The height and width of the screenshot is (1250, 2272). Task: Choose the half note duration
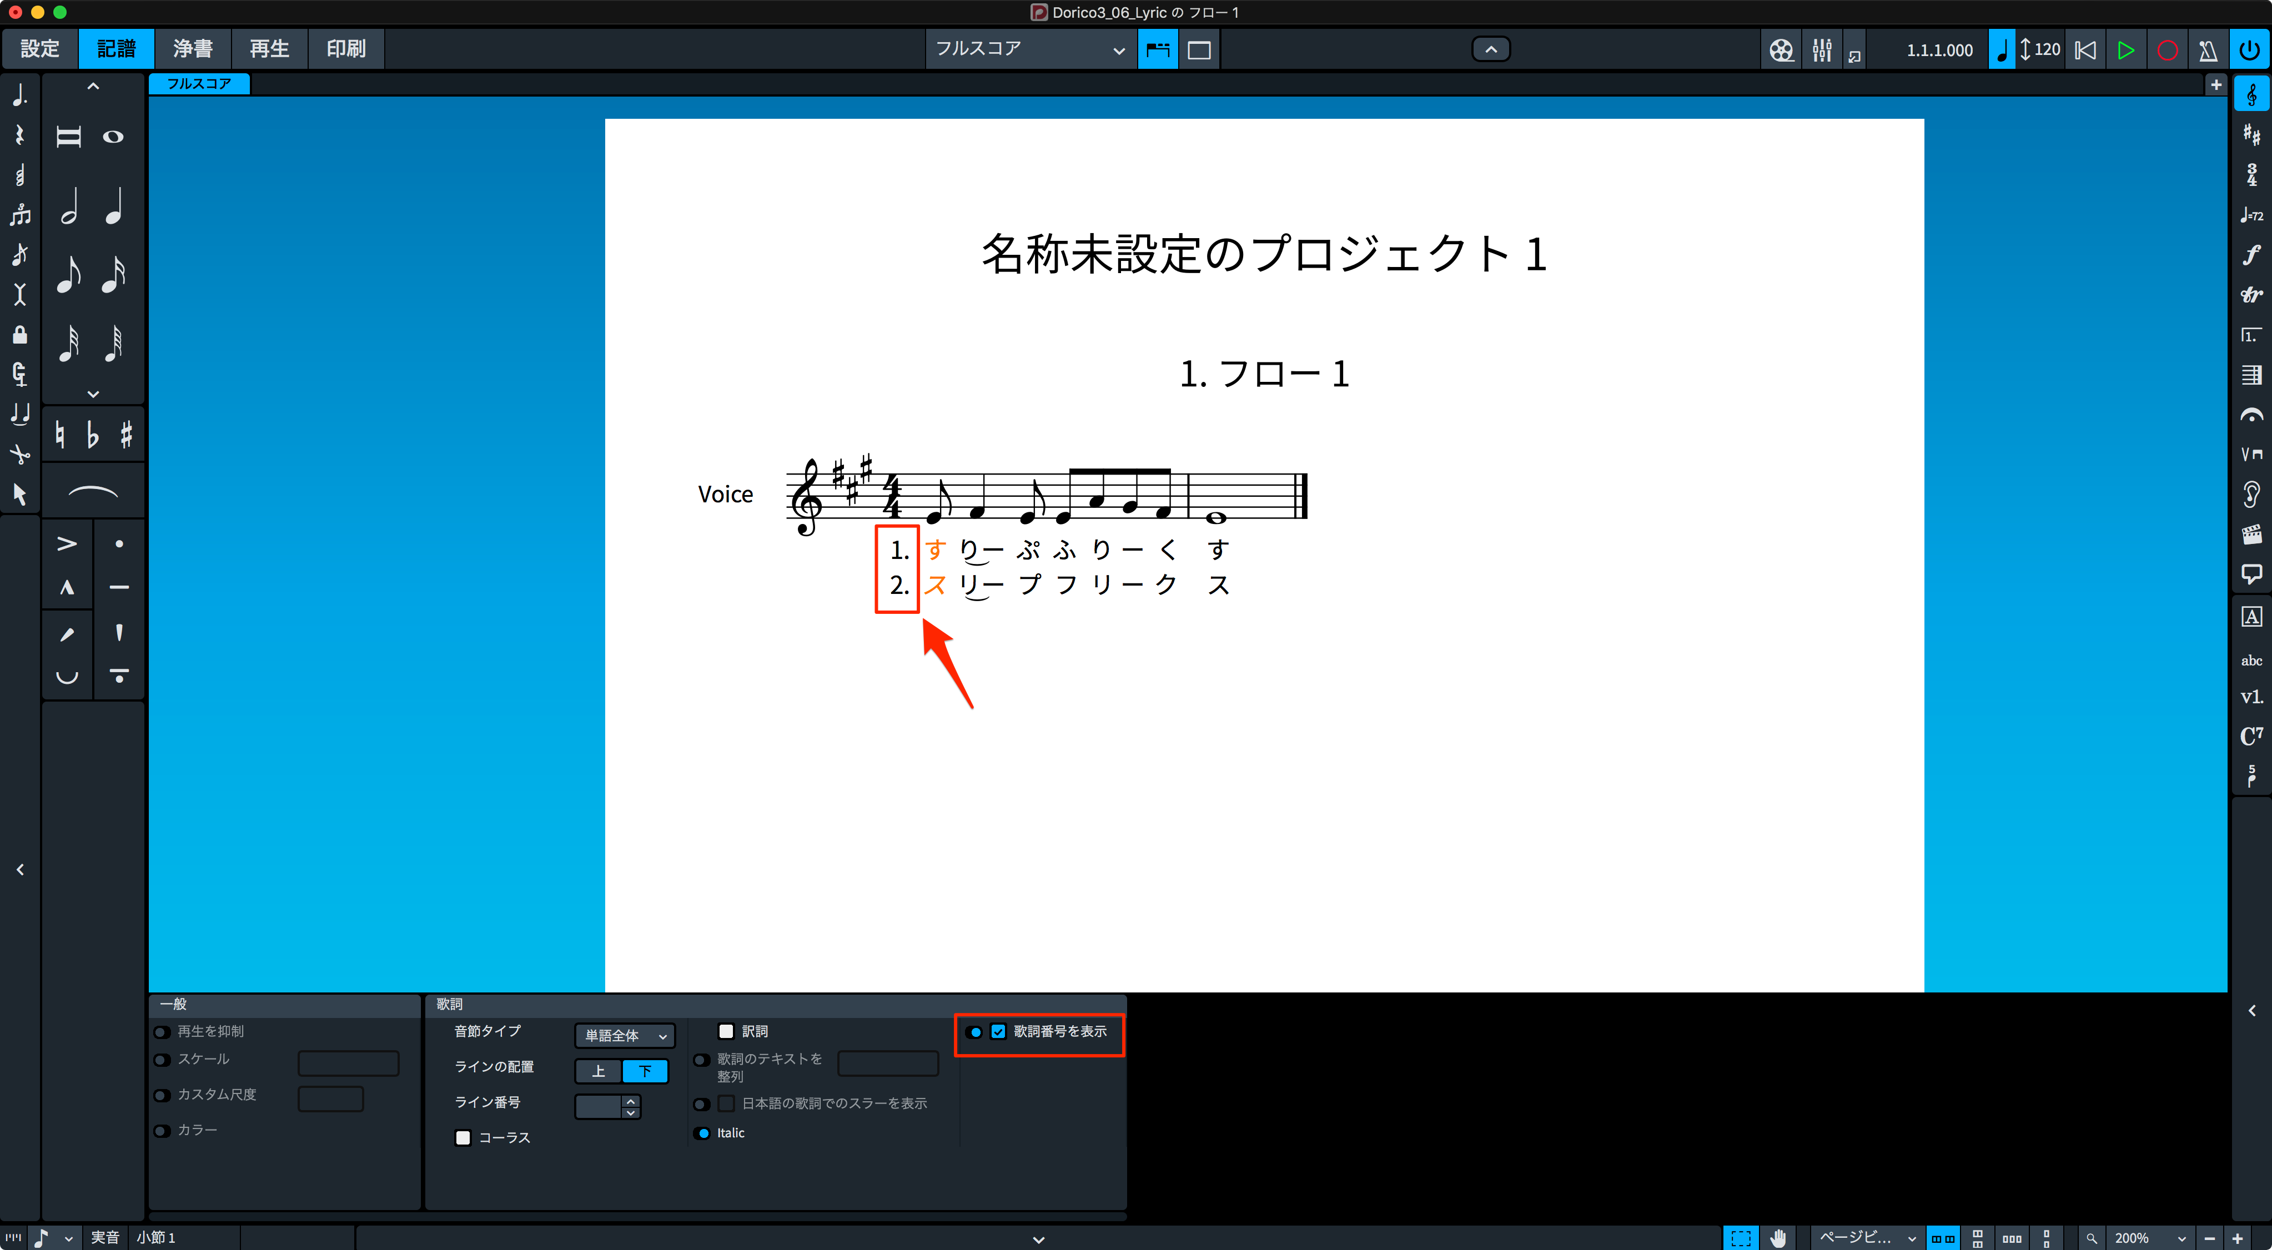[x=69, y=205]
